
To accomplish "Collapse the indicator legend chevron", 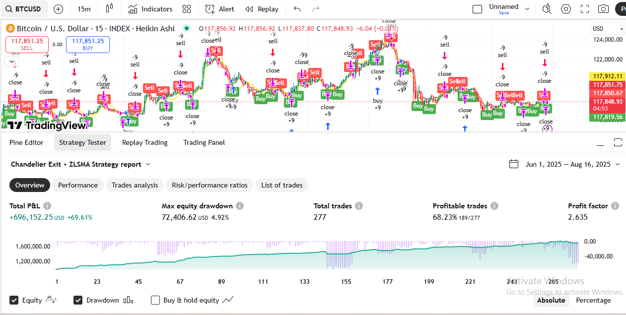I will pyautogui.click(x=10, y=62).
